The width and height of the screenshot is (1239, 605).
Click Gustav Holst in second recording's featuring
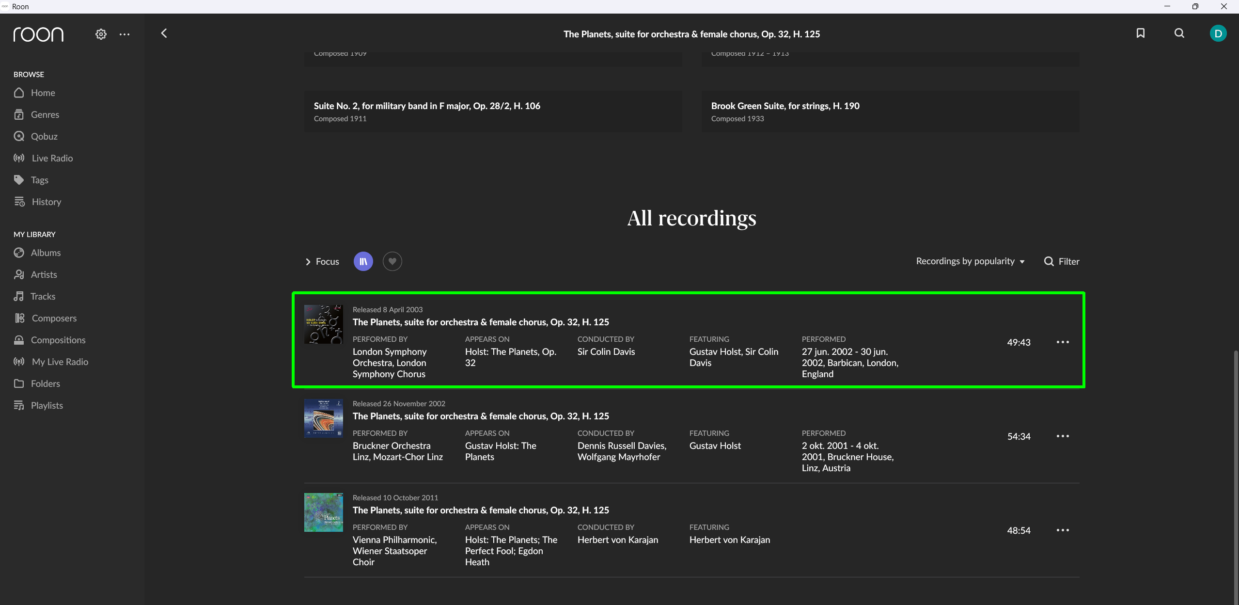pyautogui.click(x=715, y=446)
